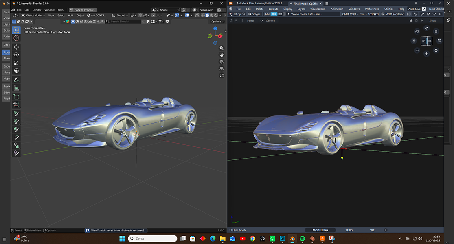This screenshot has width=454, height=244.
Task: Select the Measure tool icon
Action: 16,88
